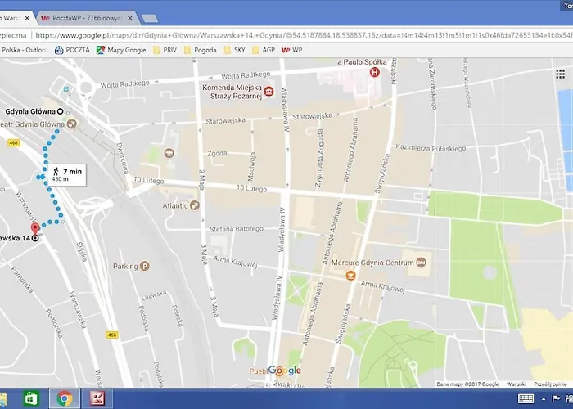Open the Mercure Gdynia Centrum hotel marker
573x409 pixels.
421,263
